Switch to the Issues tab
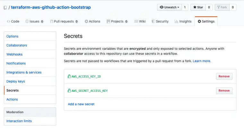This screenshot has width=244, height=130. (x=34, y=22)
